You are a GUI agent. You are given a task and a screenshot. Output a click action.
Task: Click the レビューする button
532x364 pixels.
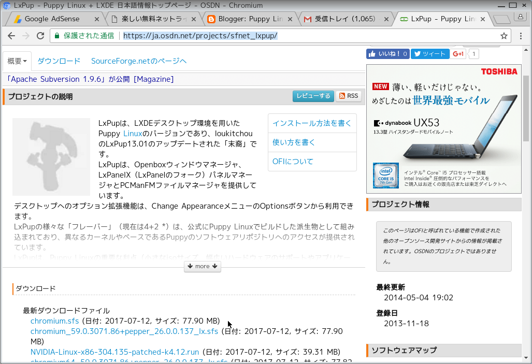(x=313, y=96)
